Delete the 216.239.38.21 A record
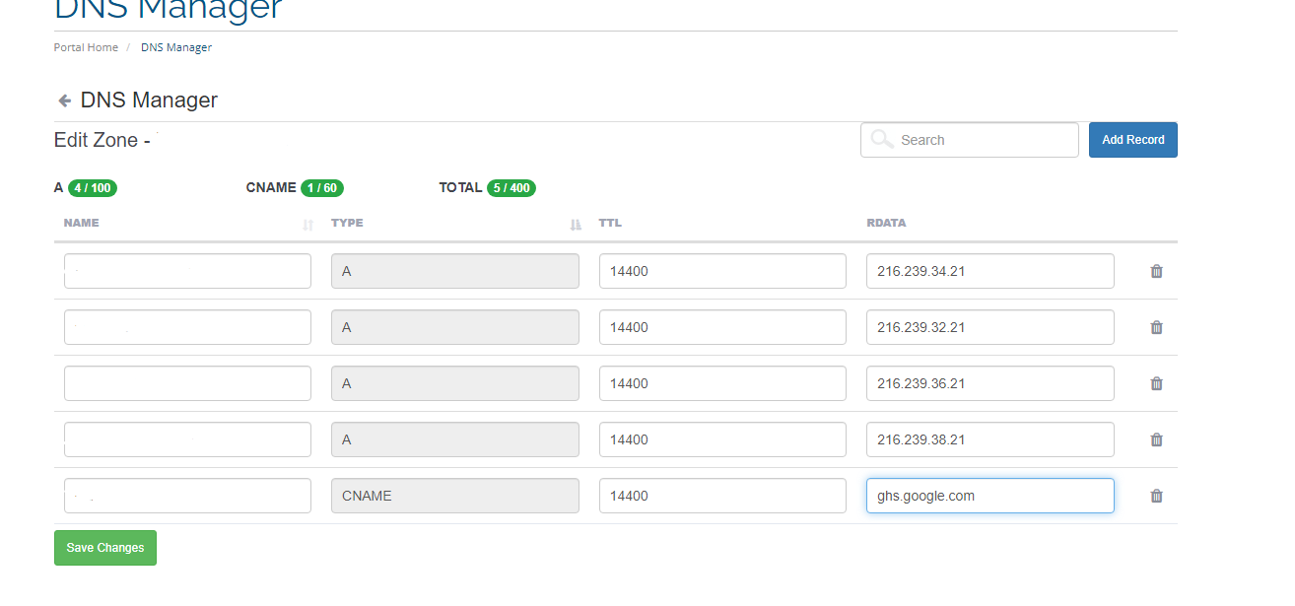Viewport: 1295px width, 606px height. [x=1157, y=439]
